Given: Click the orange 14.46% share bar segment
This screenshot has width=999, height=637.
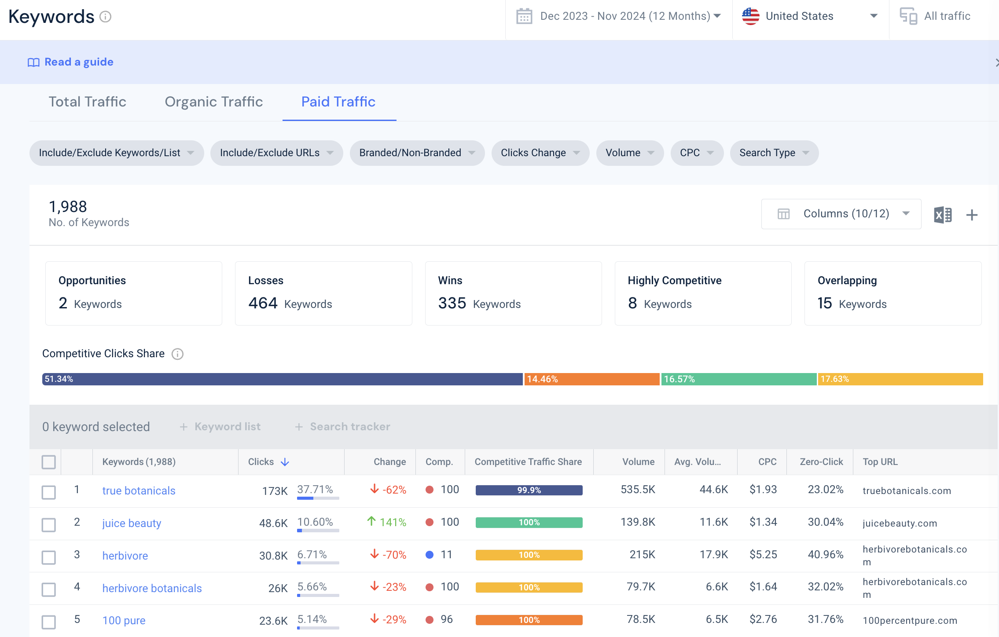Looking at the screenshot, I should pyautogui.click(x=592, y=379).
